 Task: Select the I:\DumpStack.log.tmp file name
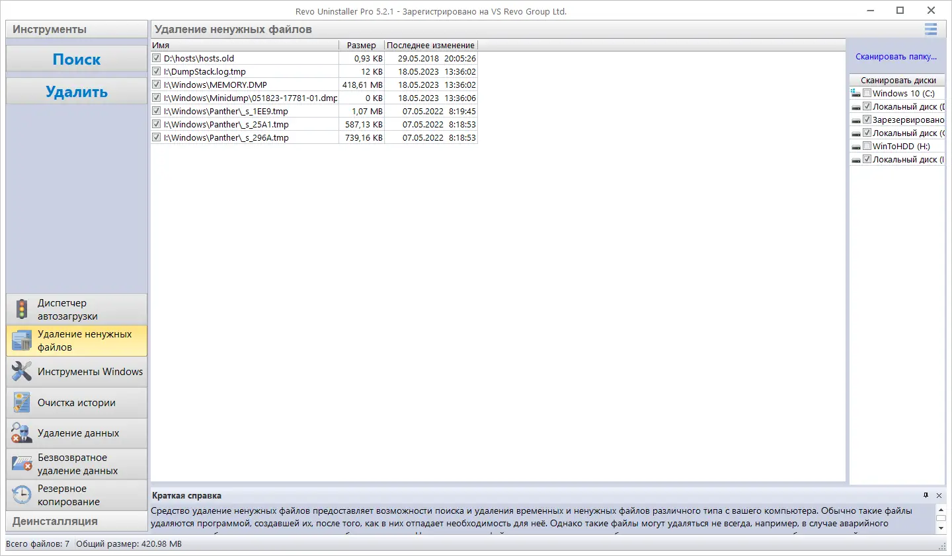click(x=205, y=71)
